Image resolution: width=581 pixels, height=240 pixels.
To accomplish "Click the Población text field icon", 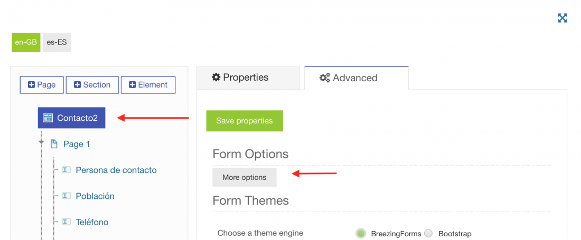I will (x=67, y=196).
